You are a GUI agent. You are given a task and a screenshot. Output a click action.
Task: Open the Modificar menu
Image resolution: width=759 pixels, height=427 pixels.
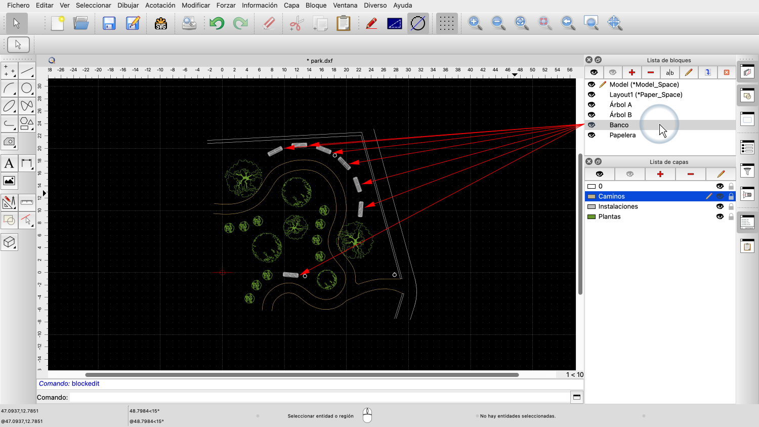[x=196, y=5]
